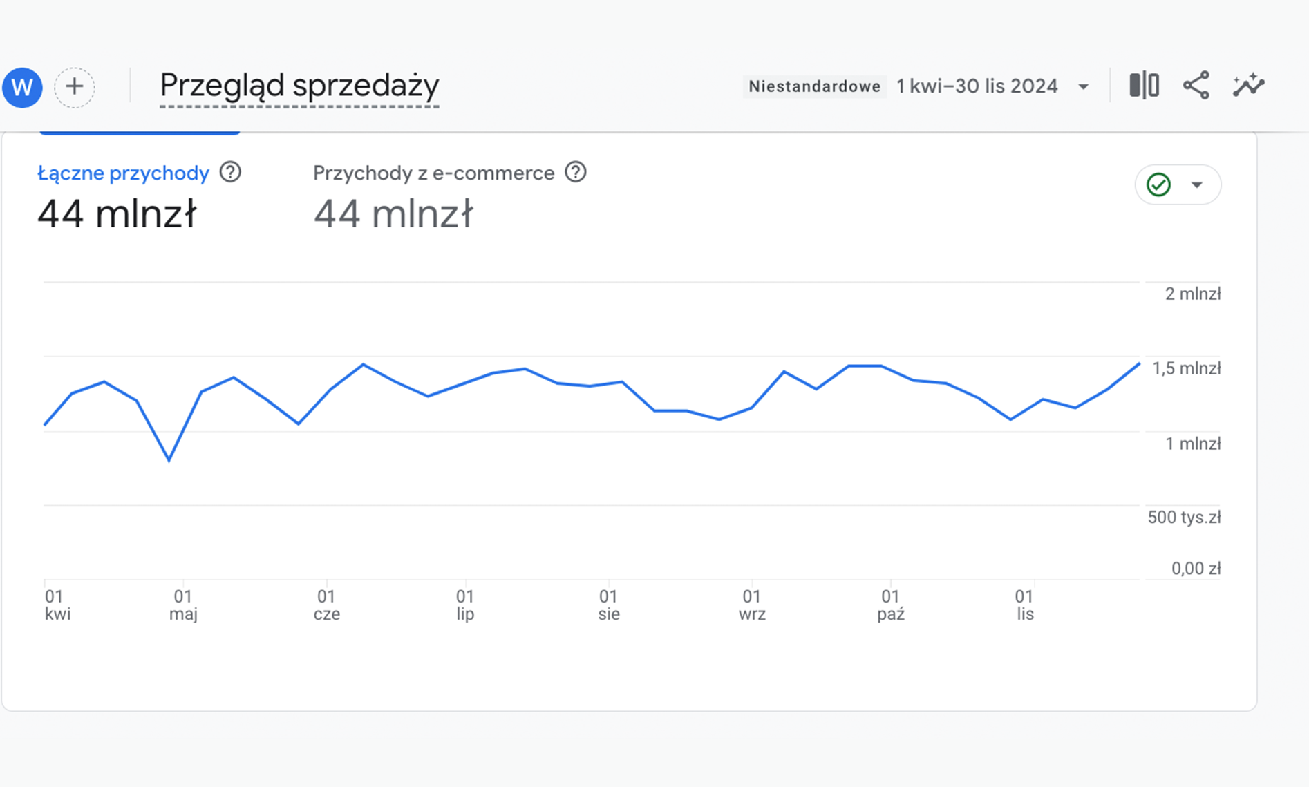Screen dimensions: 1309x787
Task: Click the 01 wrz x-axis marker
Action: coord(751,605)
